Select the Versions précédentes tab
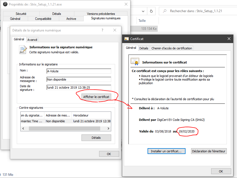Viewport: 237px width, 178px height. [x=101, y=14]
